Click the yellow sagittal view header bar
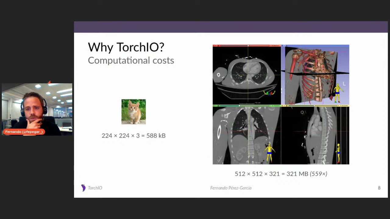This screenshot has height=219, width=390. 315,106
